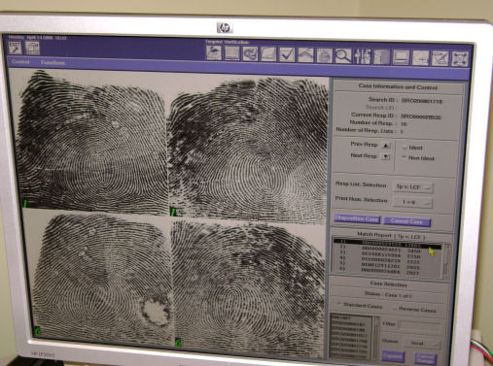Image resolution: width=493 pixels, height=366 pixels.
Task: Click the checkmark verify icon in toolbar
Action: [287, 54]
